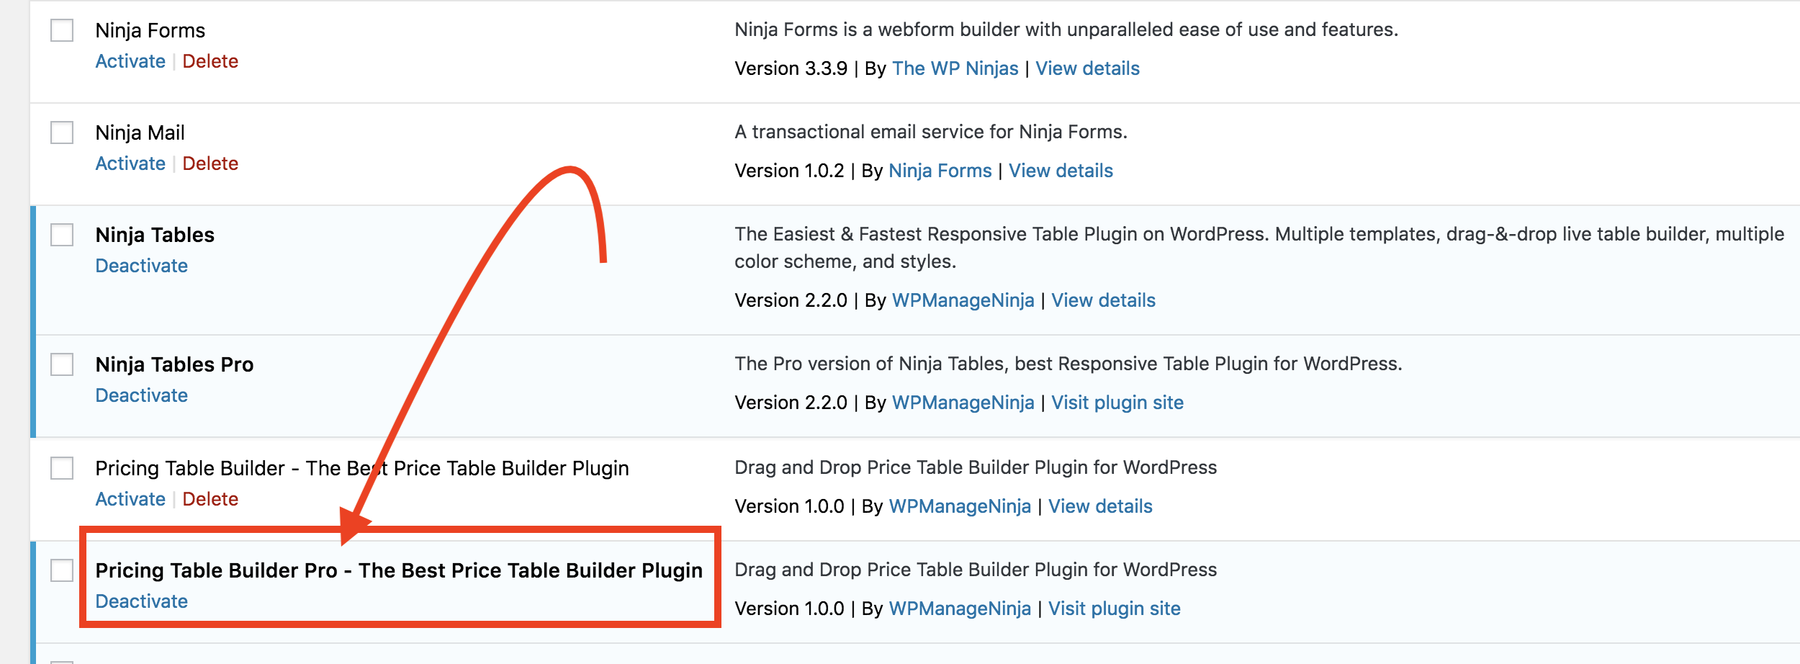Check the Pricing Table Builder free plugin checkbox

[x=62, y=468]
